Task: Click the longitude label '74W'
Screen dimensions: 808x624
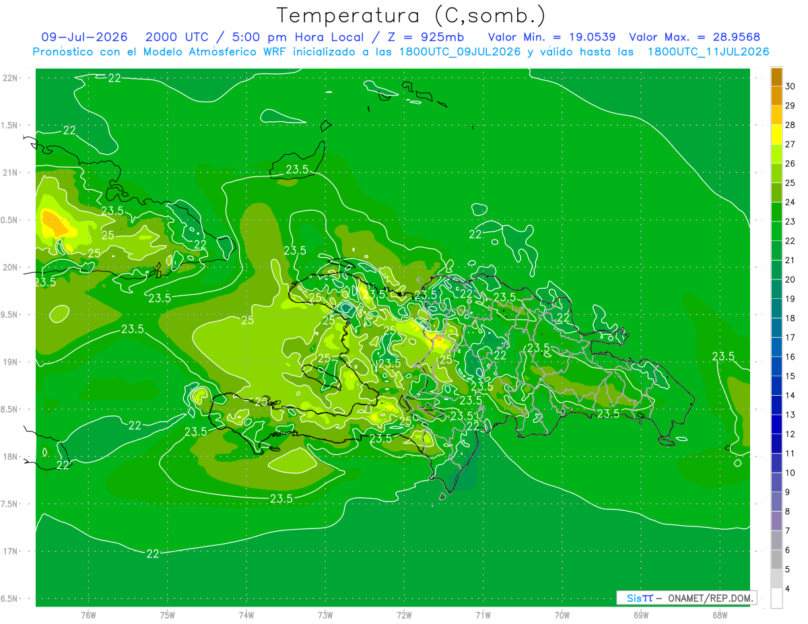Action: pyautogui.click(x=246, y=615)
